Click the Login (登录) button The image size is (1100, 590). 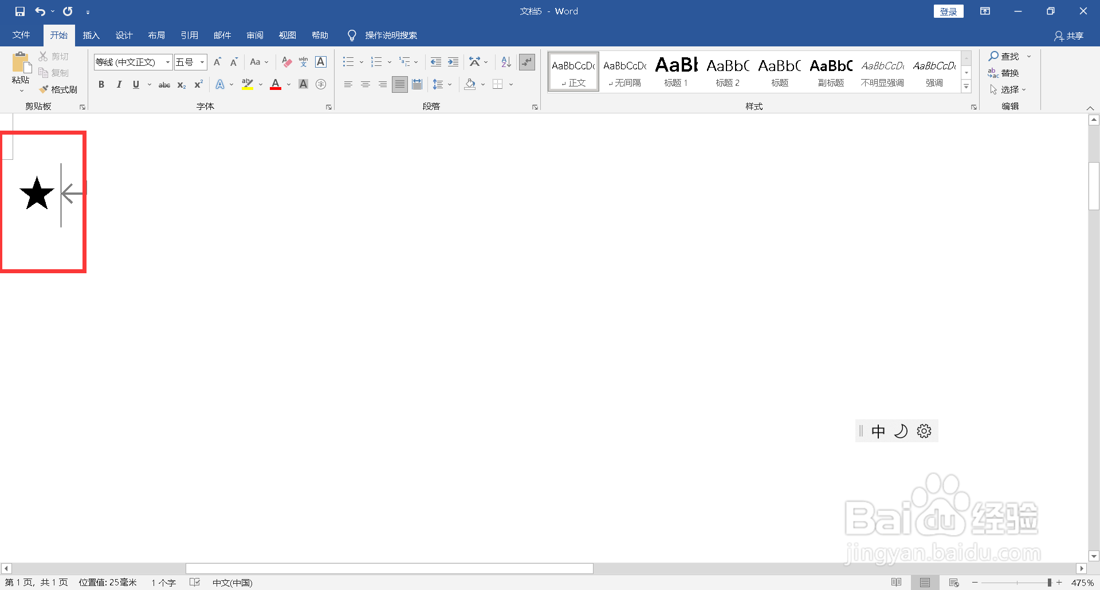click(949, 11)
